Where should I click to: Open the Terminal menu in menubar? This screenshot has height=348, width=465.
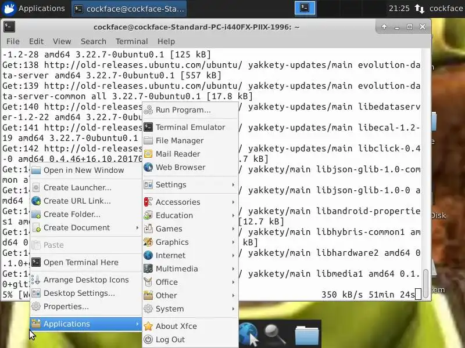pos(132,41)
